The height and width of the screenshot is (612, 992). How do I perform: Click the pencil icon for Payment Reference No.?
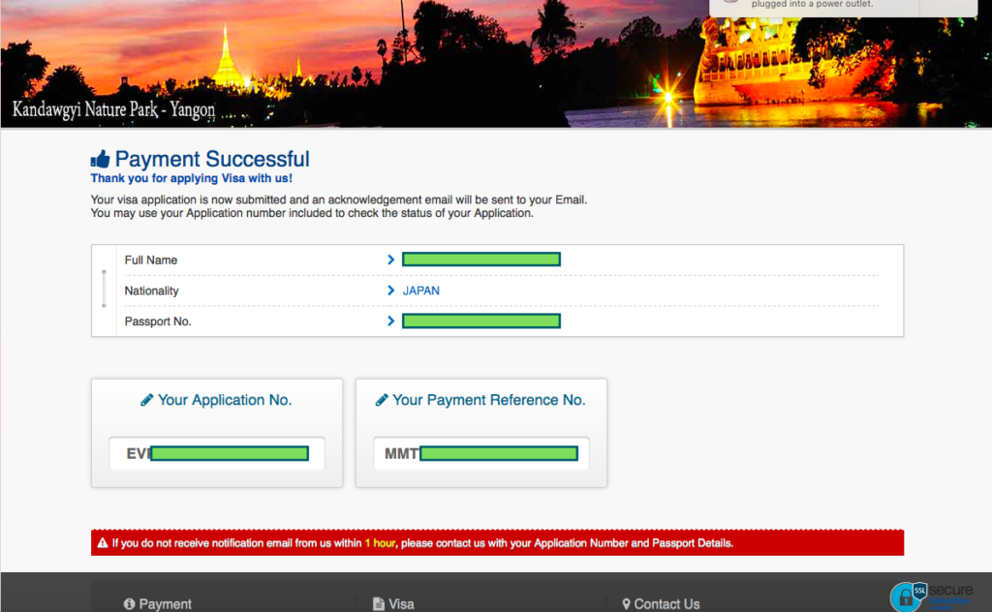point(382,400)
